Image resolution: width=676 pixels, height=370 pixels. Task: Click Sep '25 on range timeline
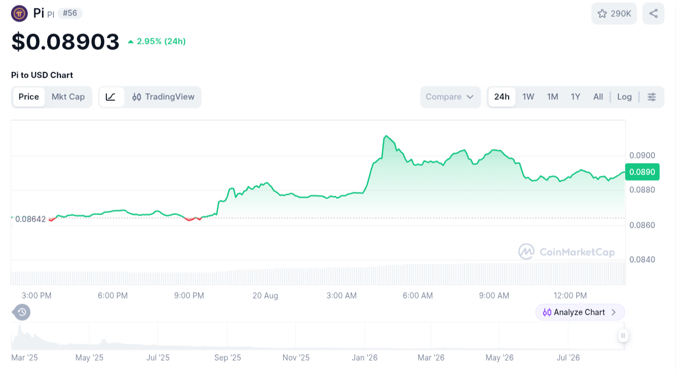pyautogui.click(x=228, y=358)
